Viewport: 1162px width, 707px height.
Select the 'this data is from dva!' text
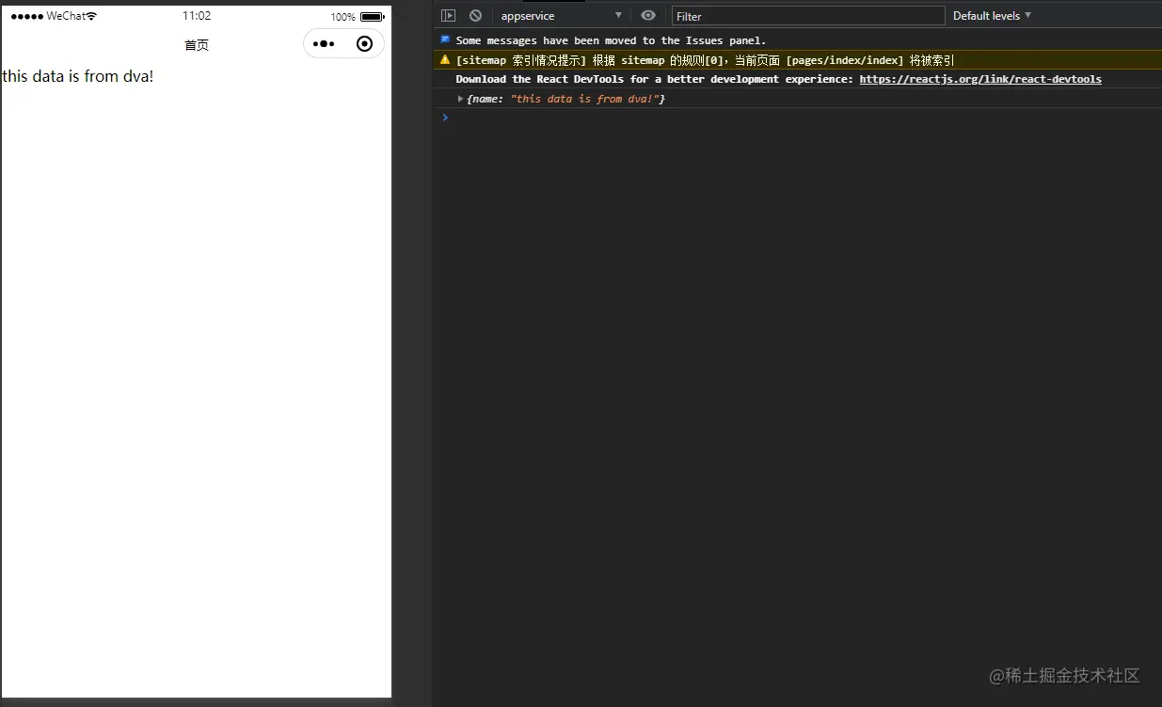tap(78, 76)
